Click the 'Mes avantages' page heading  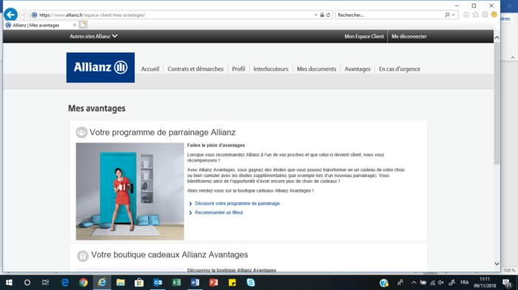tap(97, 108)
